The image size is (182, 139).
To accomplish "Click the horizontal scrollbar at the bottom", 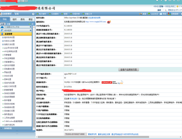I will click(x=93, y=137).
